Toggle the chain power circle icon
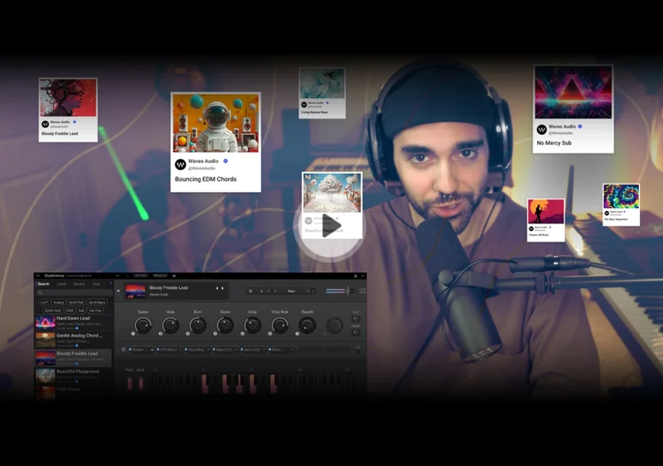This screenshot has height=466, width=663. pos(123,349)
